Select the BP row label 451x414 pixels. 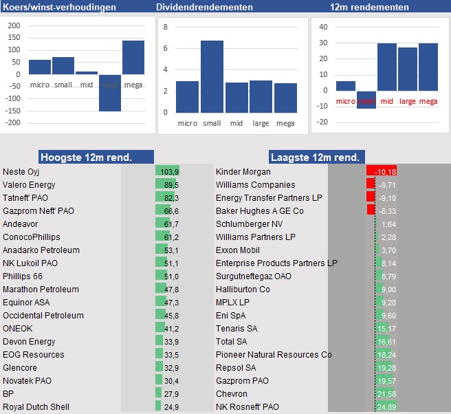tap(8, 394)
